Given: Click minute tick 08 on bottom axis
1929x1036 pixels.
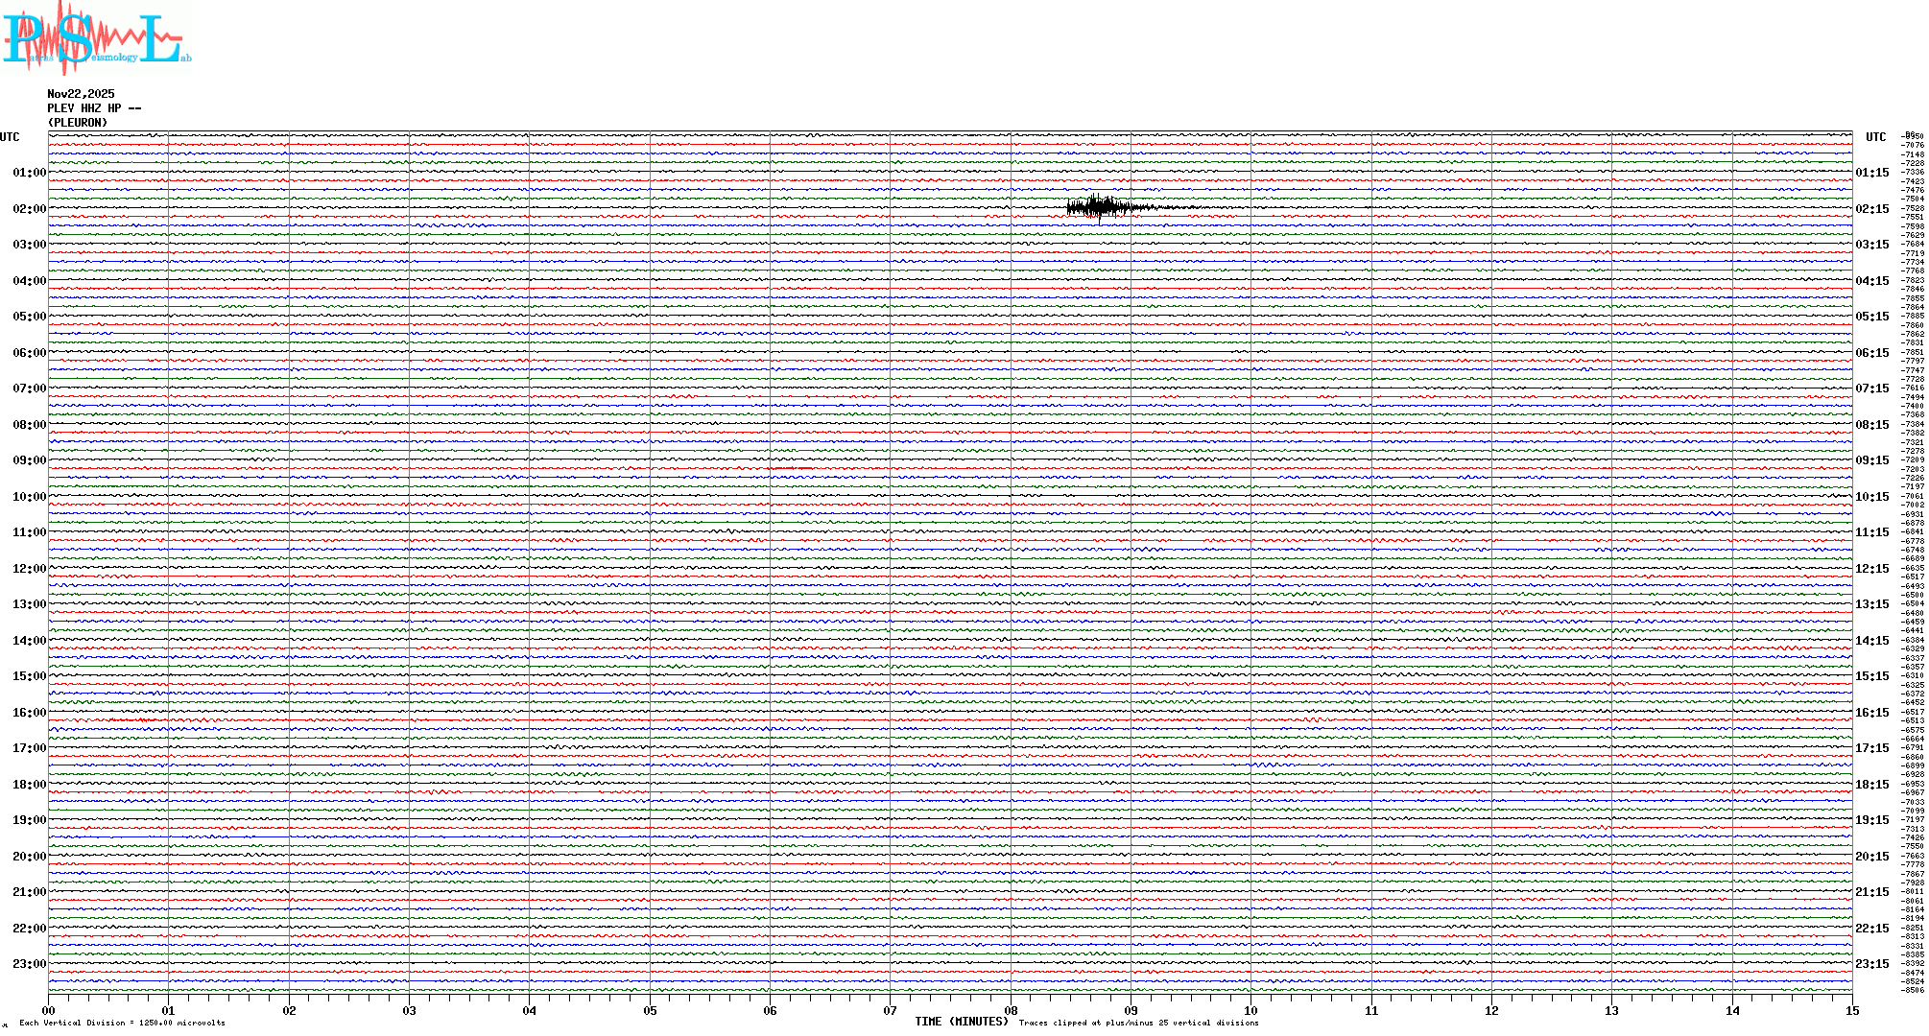Looking at the screenshot, I should (1011, 1010).
